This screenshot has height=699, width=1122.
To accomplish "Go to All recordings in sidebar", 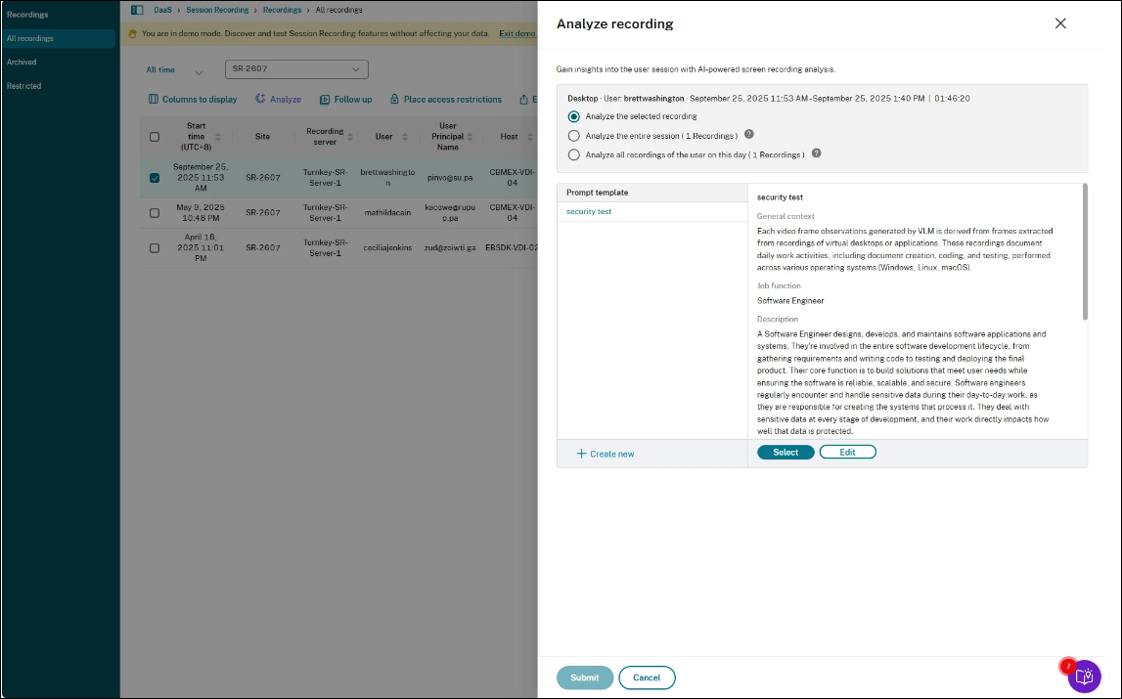I will coord(58,39).
